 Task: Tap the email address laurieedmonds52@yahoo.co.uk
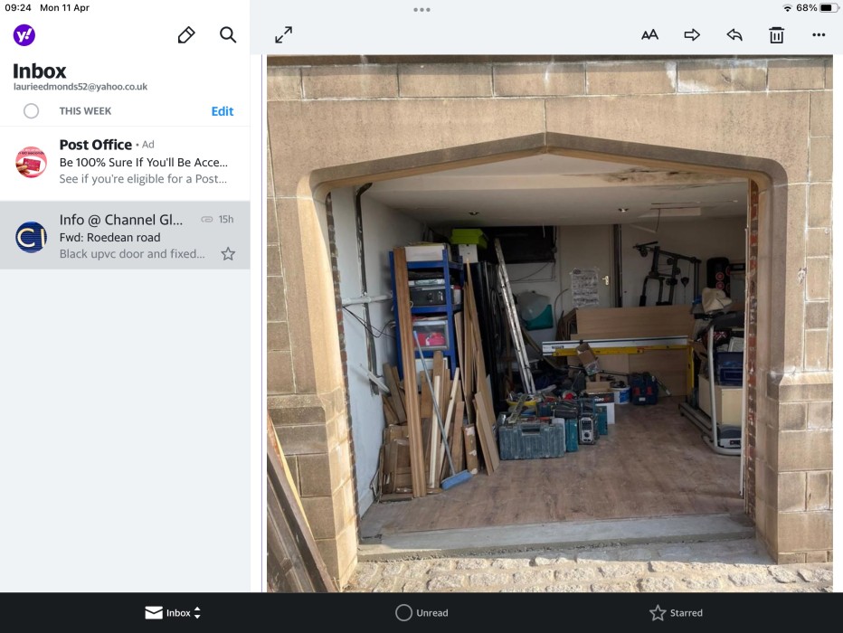tap(81, 87)
